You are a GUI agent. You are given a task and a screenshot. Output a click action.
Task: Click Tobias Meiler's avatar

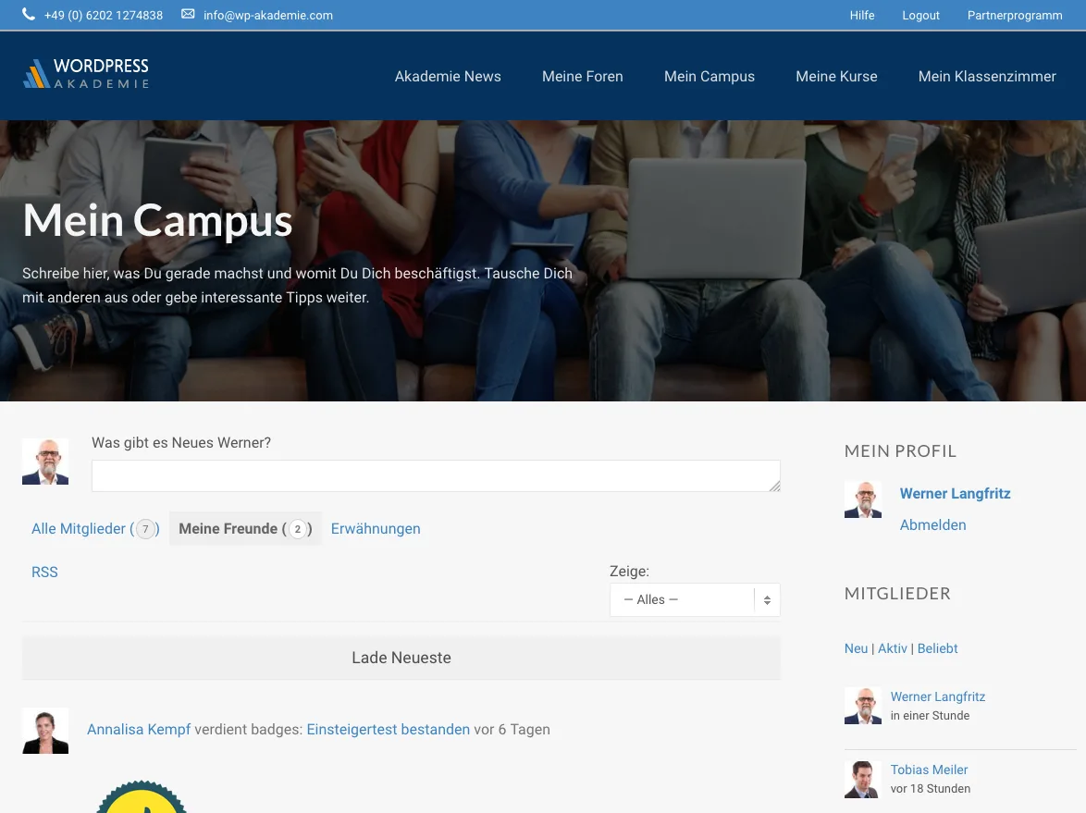coord(863,779)
